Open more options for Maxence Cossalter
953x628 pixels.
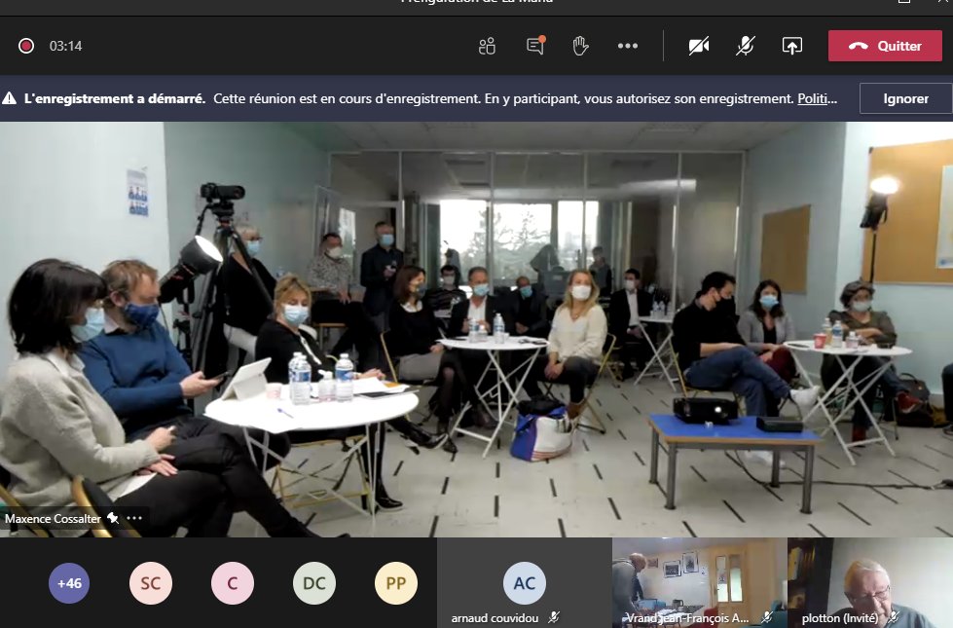133,519
